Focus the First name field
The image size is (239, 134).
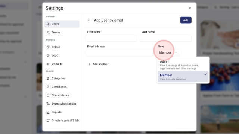(111, 38)
